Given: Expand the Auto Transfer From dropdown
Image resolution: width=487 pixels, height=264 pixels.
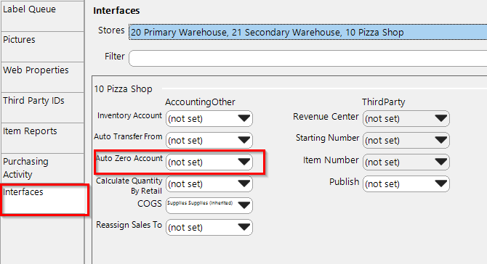Looking at the screenshot, I should [209, 141].
